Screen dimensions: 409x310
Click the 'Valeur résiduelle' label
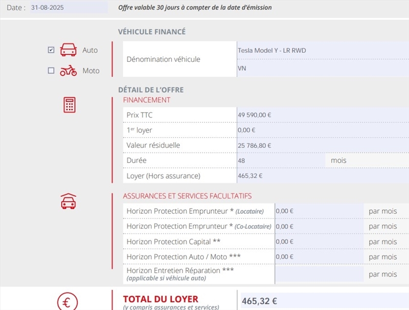153,145
